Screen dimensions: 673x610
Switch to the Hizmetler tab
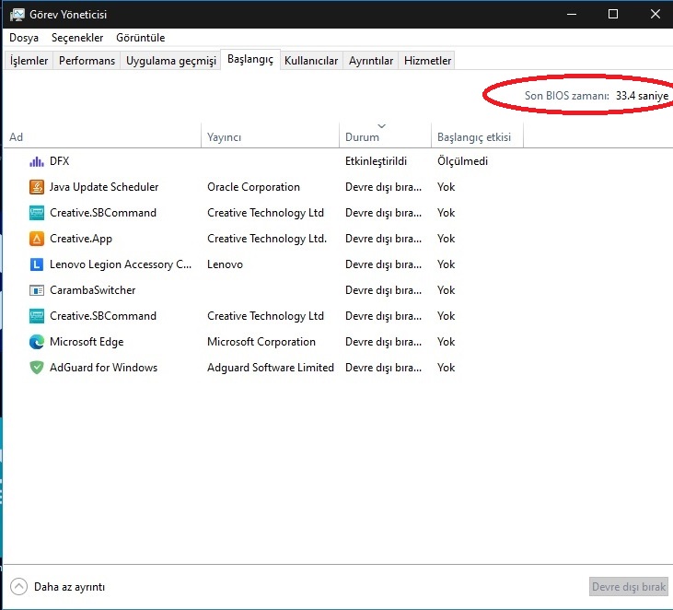pos(427,61)
